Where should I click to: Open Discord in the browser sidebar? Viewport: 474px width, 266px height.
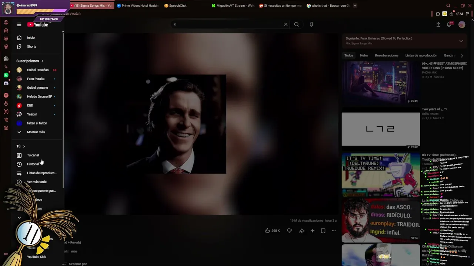tap(6, 83)
